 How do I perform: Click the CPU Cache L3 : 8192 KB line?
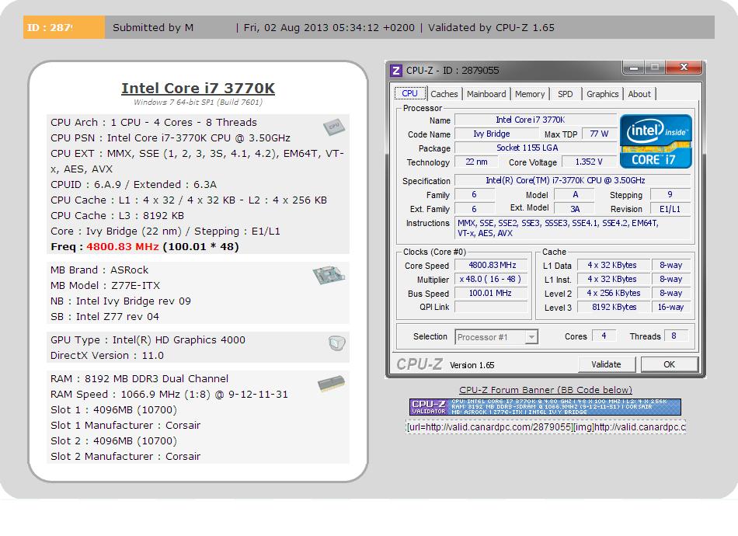(x=117, y=215)
